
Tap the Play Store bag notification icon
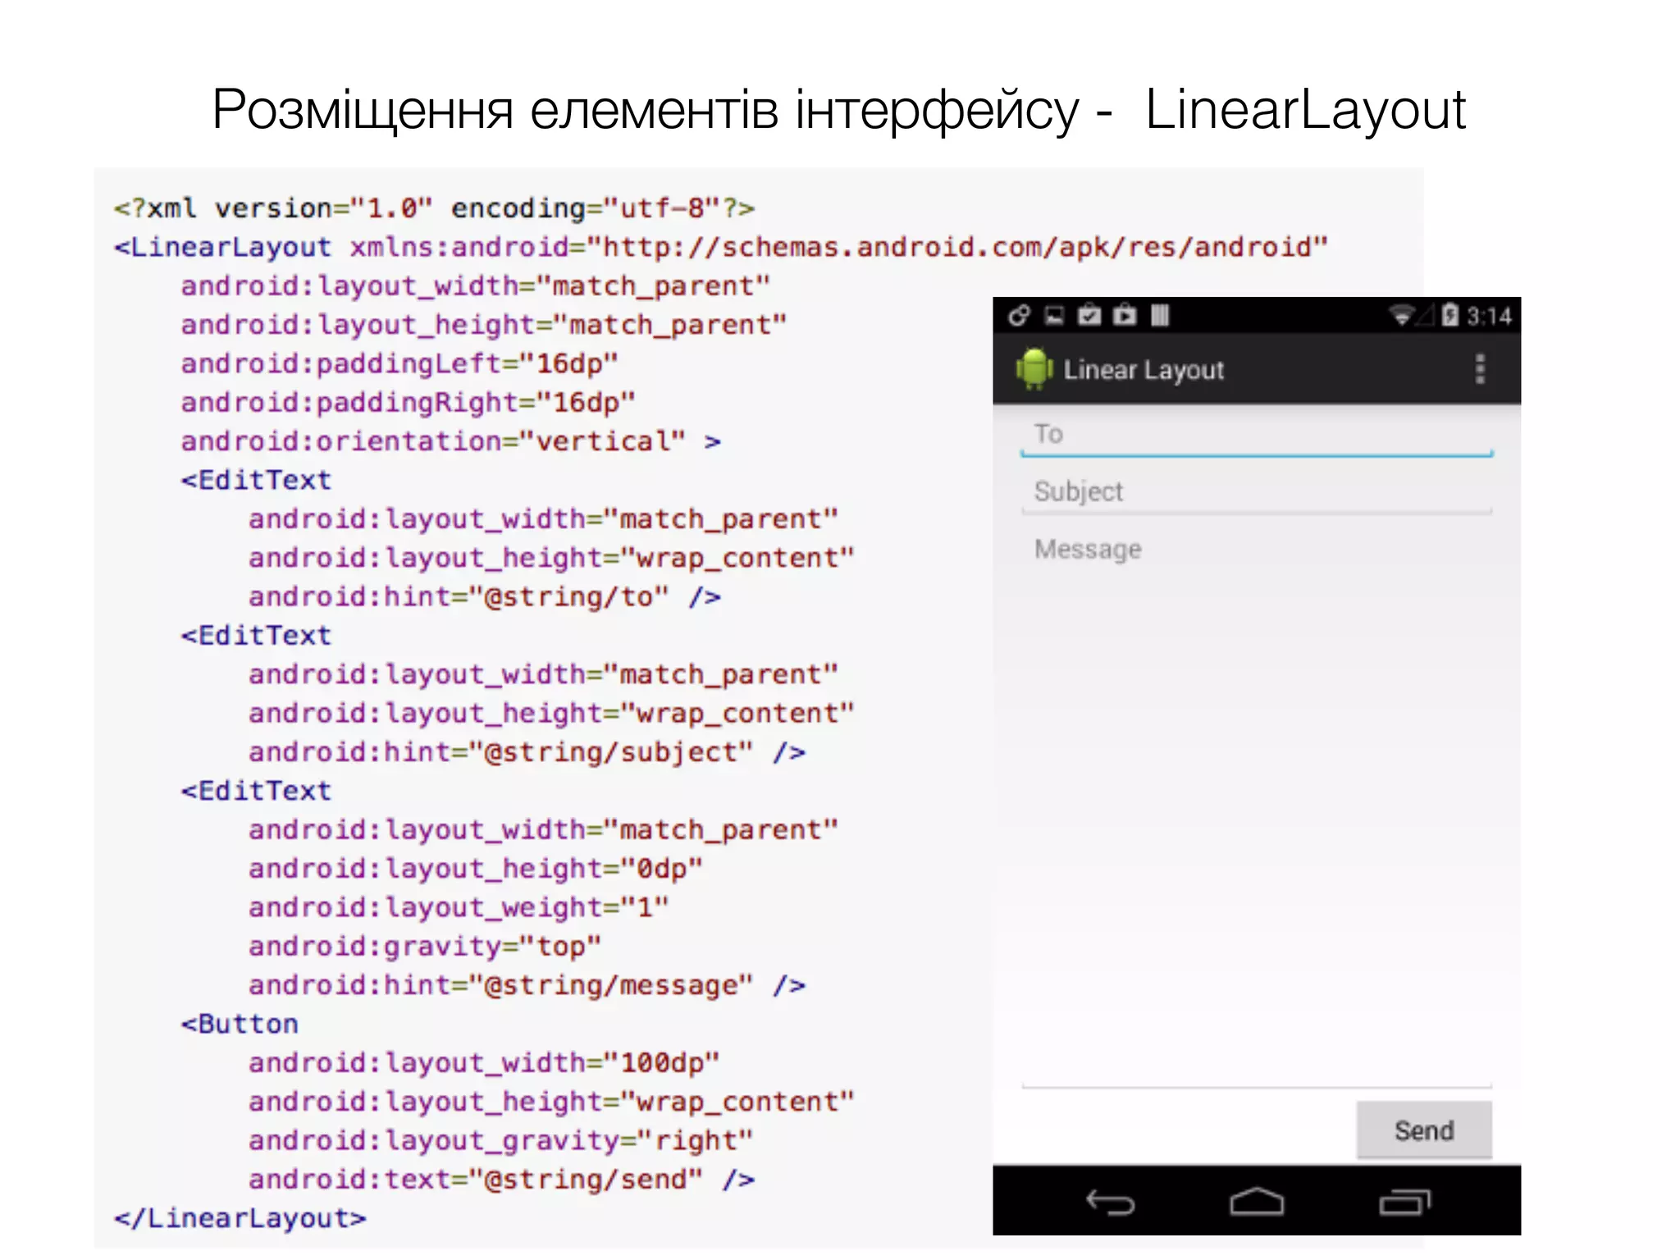point(1125,315)
